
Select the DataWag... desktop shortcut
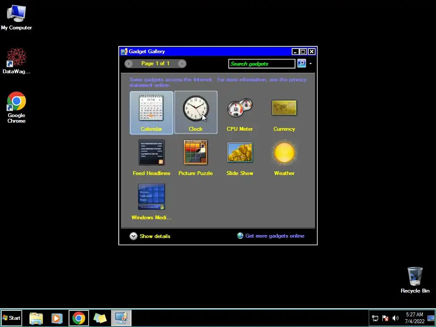[16, 61]
